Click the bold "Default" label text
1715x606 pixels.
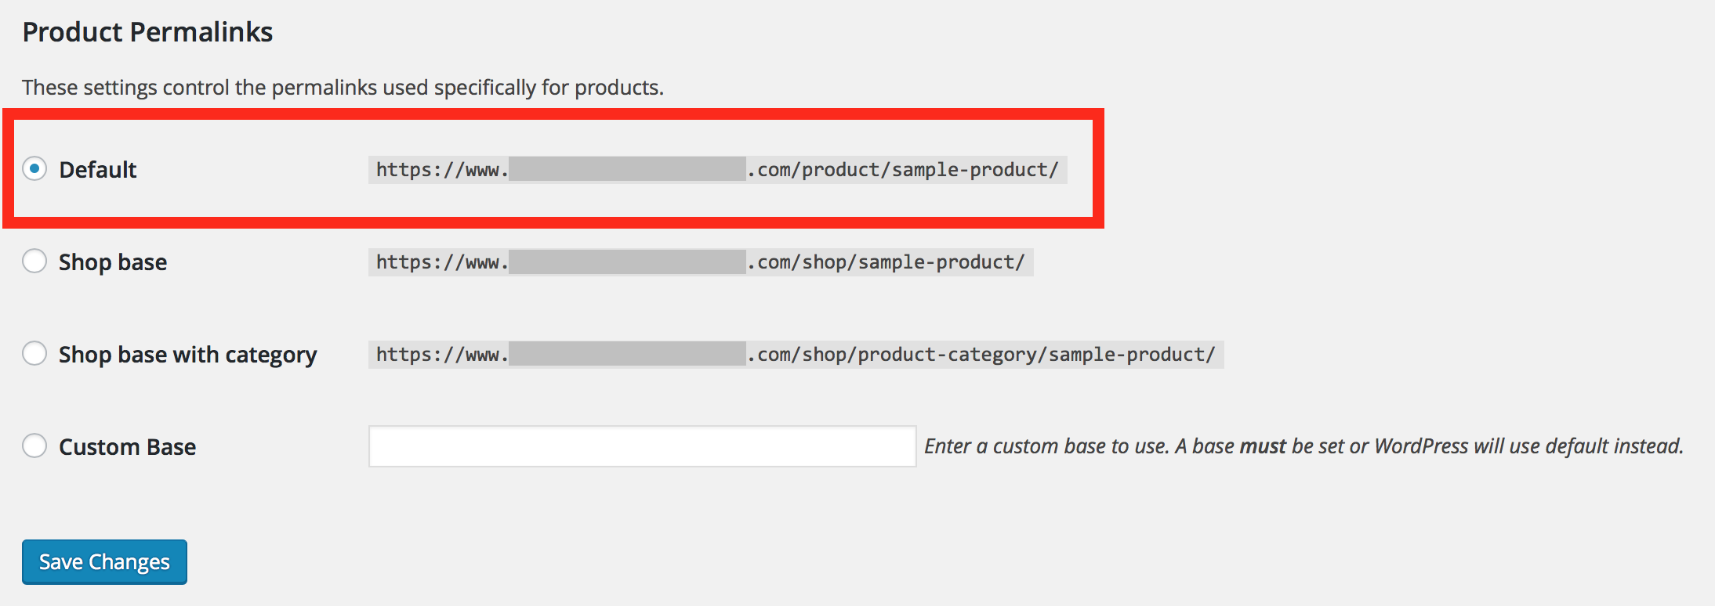click(98, 170)
